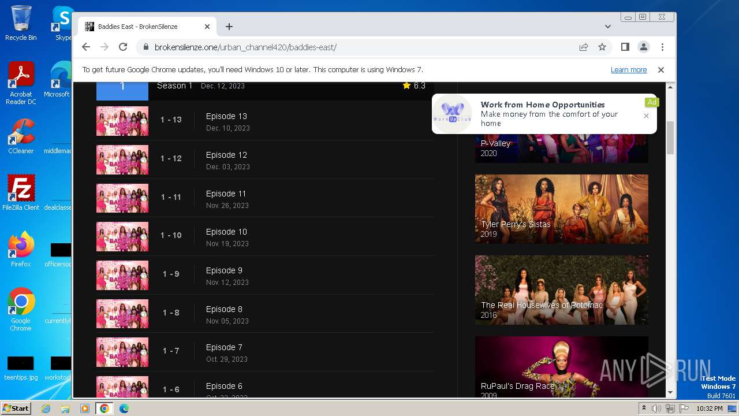Click the 1 - 13 episode number

click(x=171, y=120)
